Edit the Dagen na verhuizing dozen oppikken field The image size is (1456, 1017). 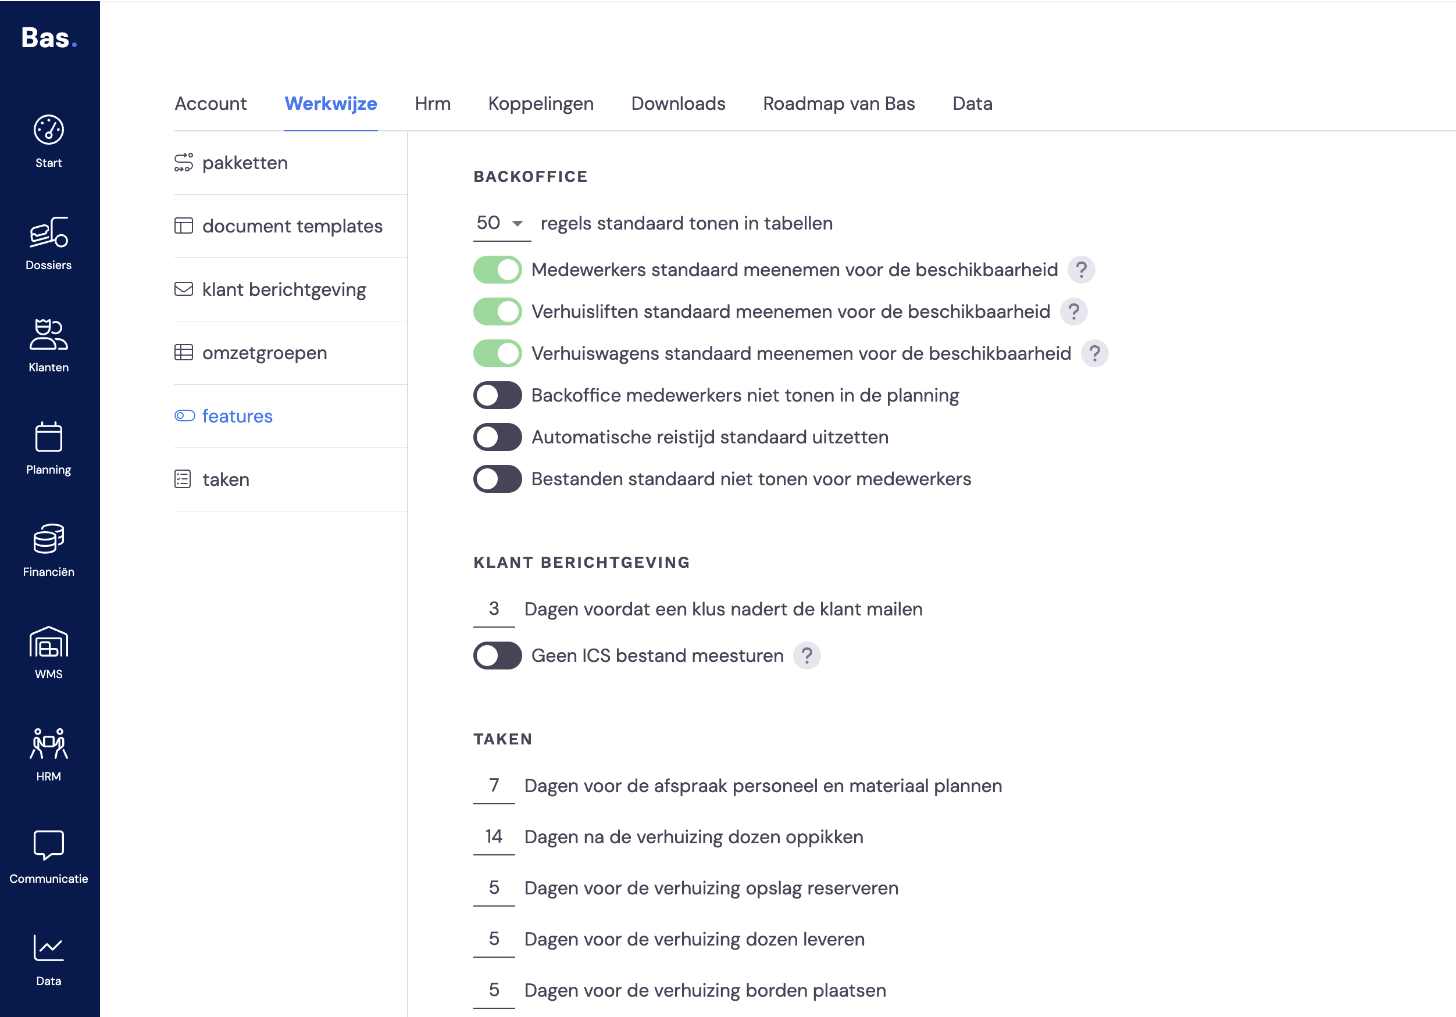coord(494,837)
